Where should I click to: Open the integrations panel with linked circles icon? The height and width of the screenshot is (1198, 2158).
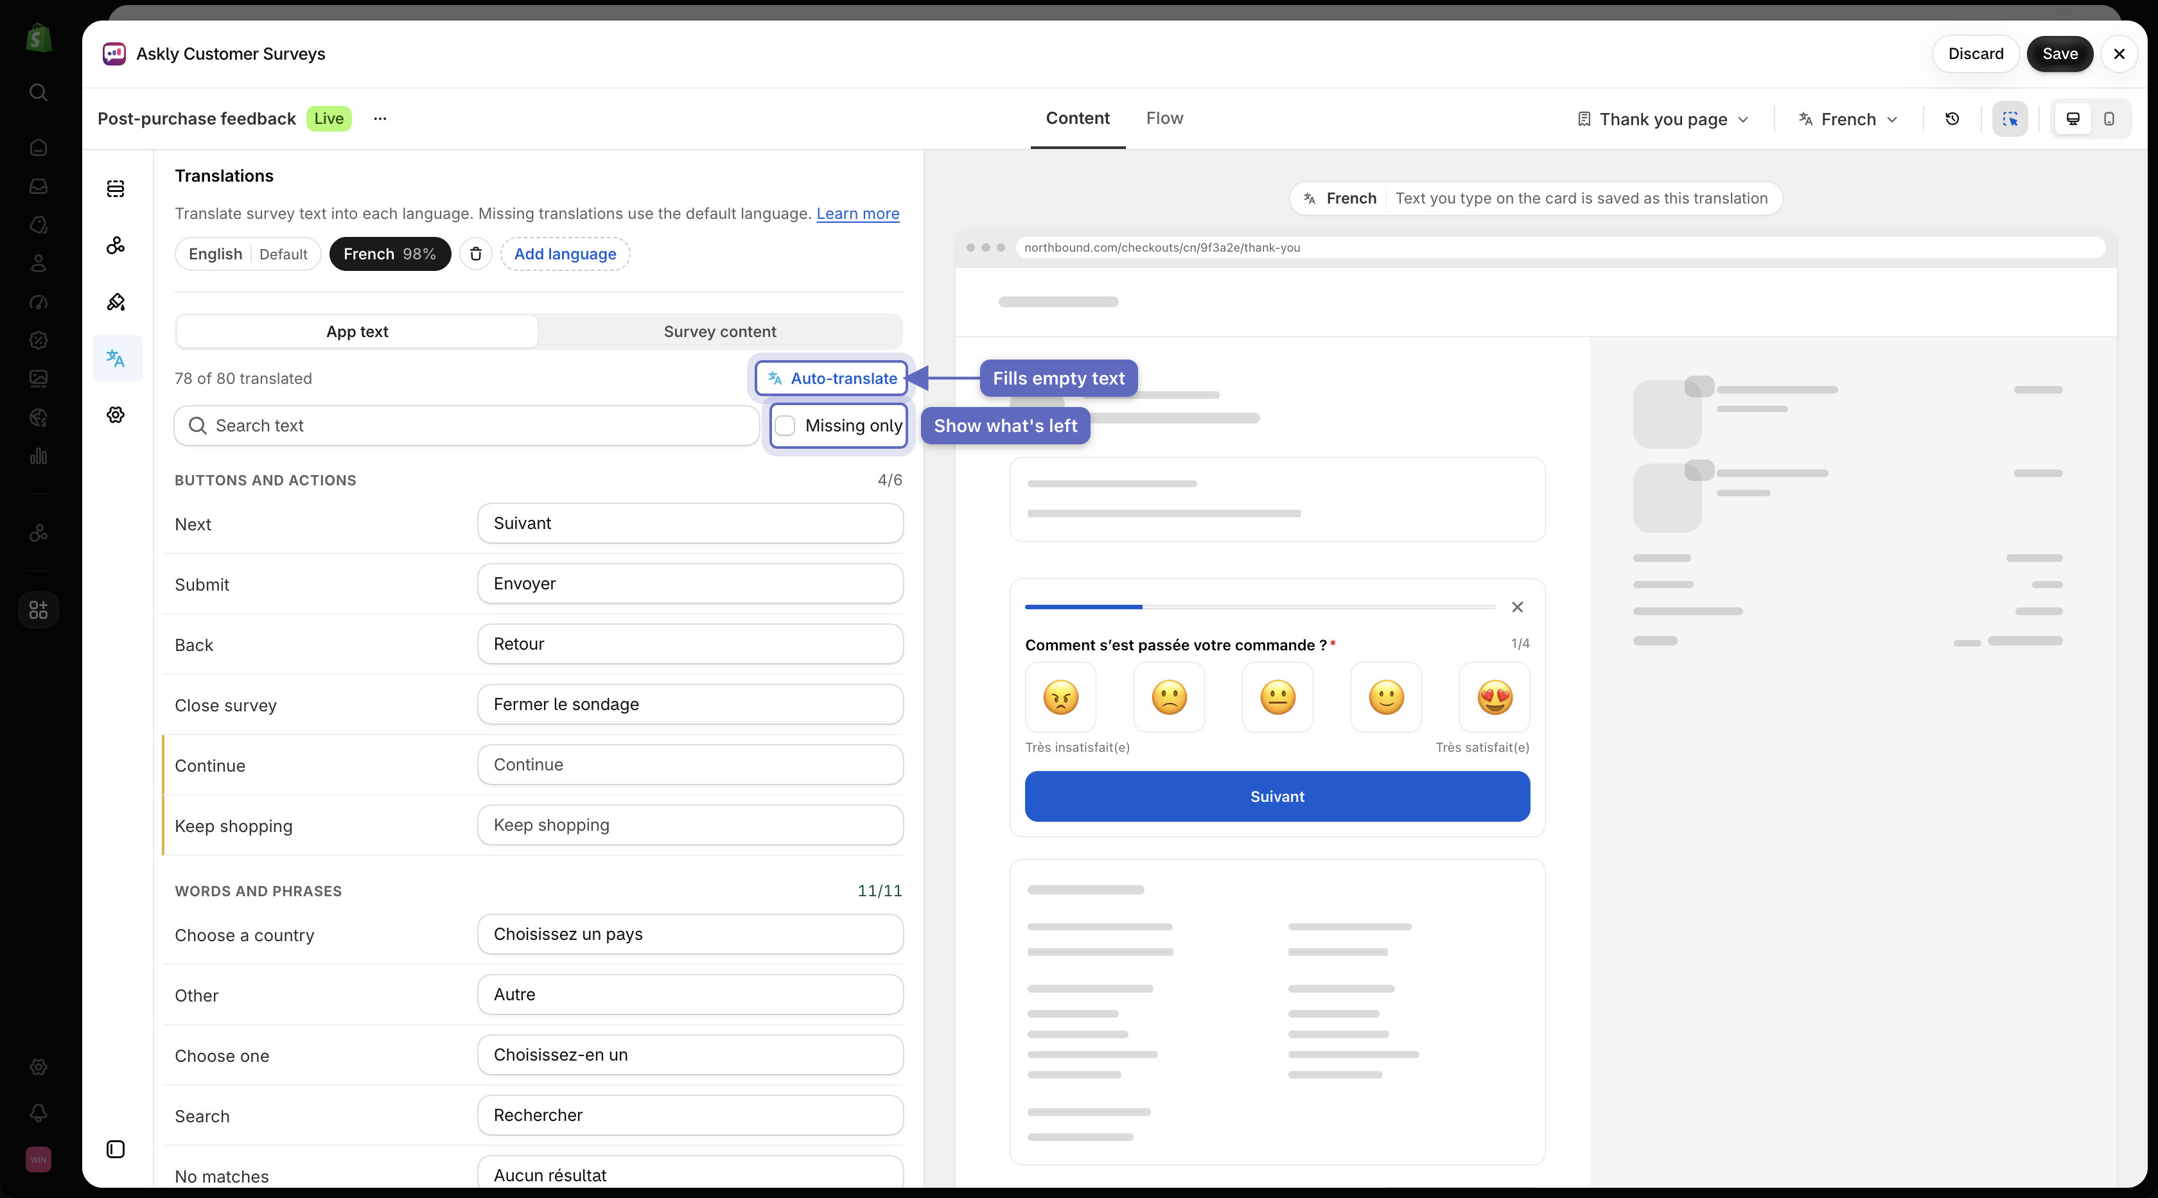116,245
